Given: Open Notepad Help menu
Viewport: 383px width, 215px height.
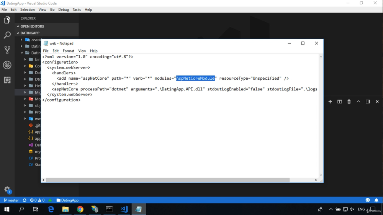Looking at the screenshot, I should (x=93, y=51).
